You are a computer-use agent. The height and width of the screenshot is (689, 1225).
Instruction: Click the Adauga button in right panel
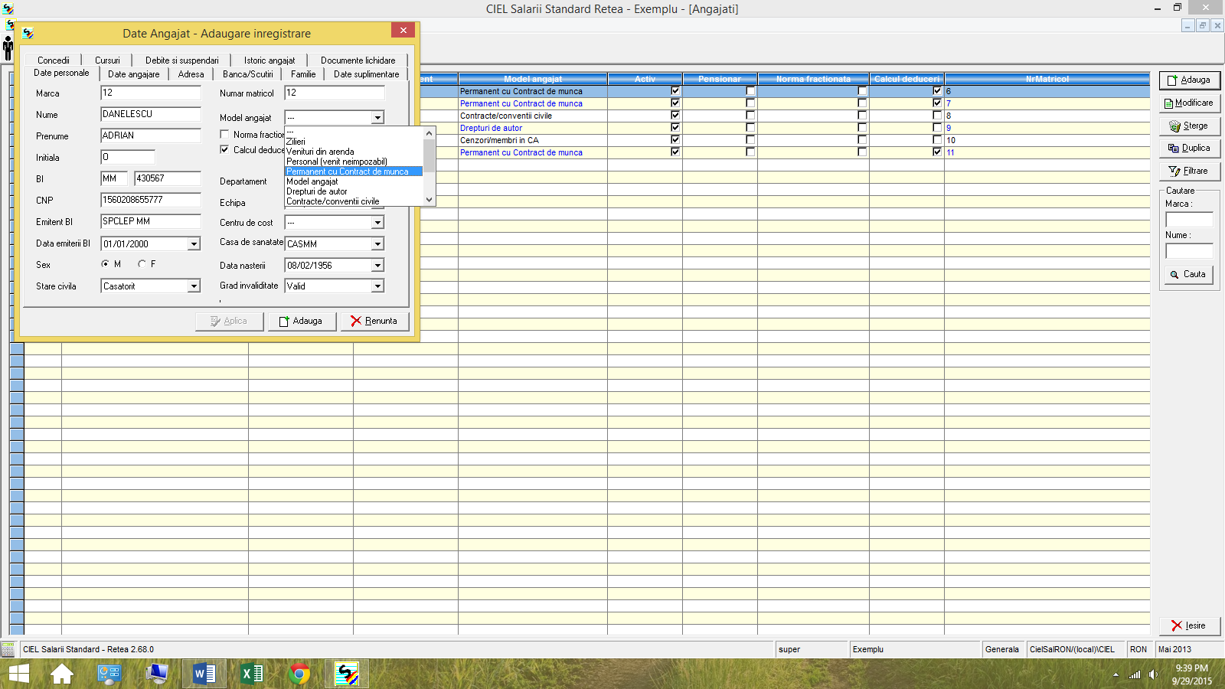1189,80
